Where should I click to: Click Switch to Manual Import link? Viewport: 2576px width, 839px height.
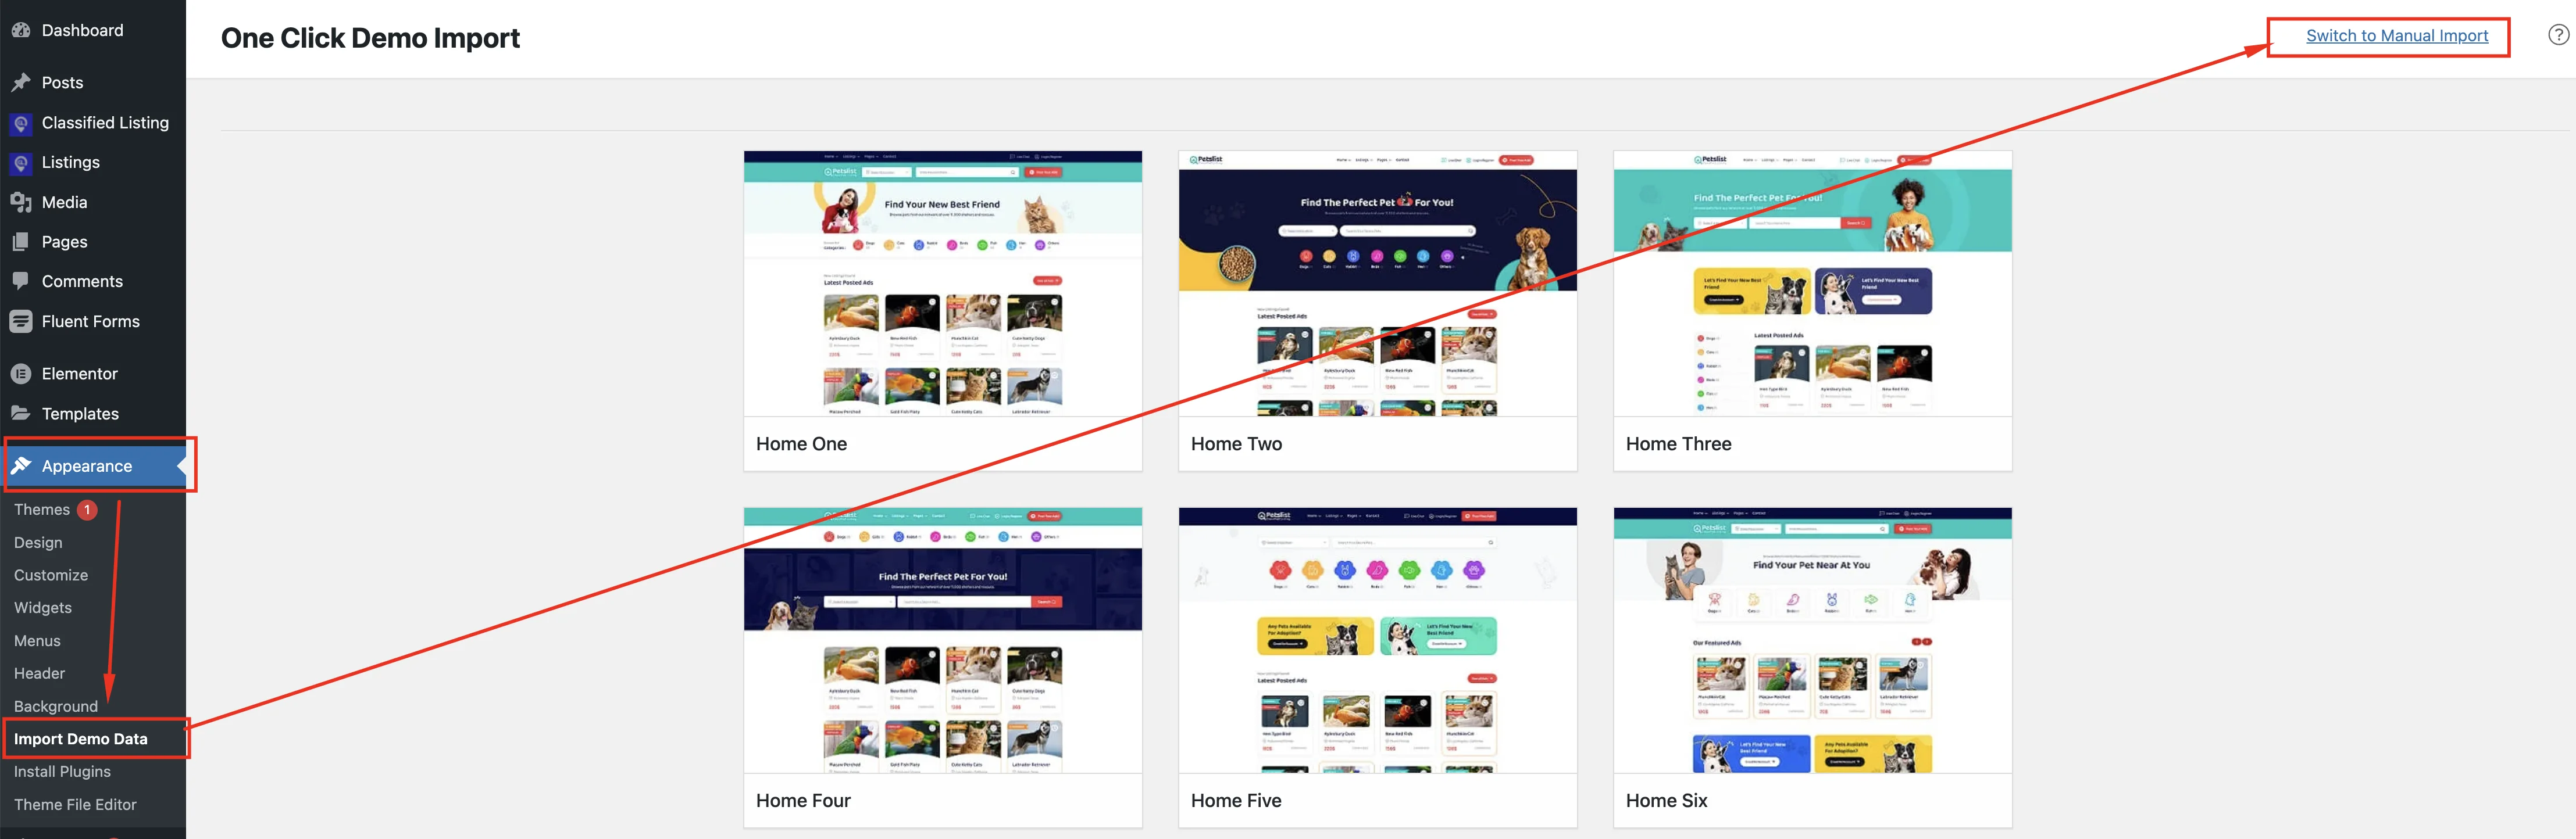pyautogui.click(x=2397, y=36)
